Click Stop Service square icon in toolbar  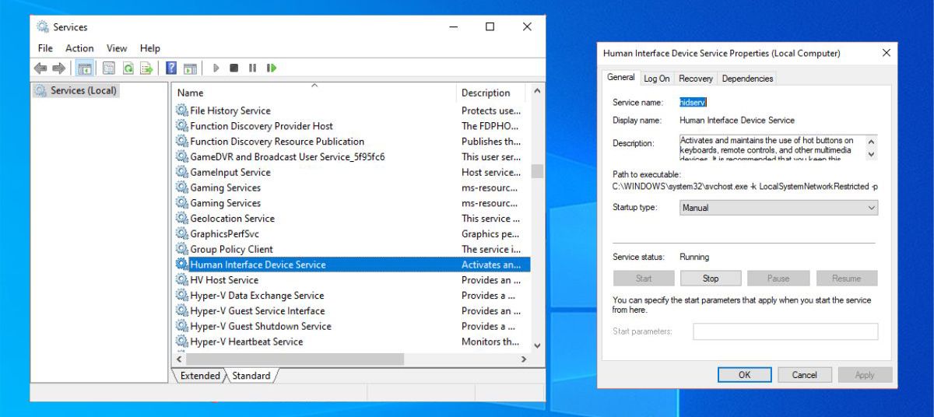click(x=234, y=68)
